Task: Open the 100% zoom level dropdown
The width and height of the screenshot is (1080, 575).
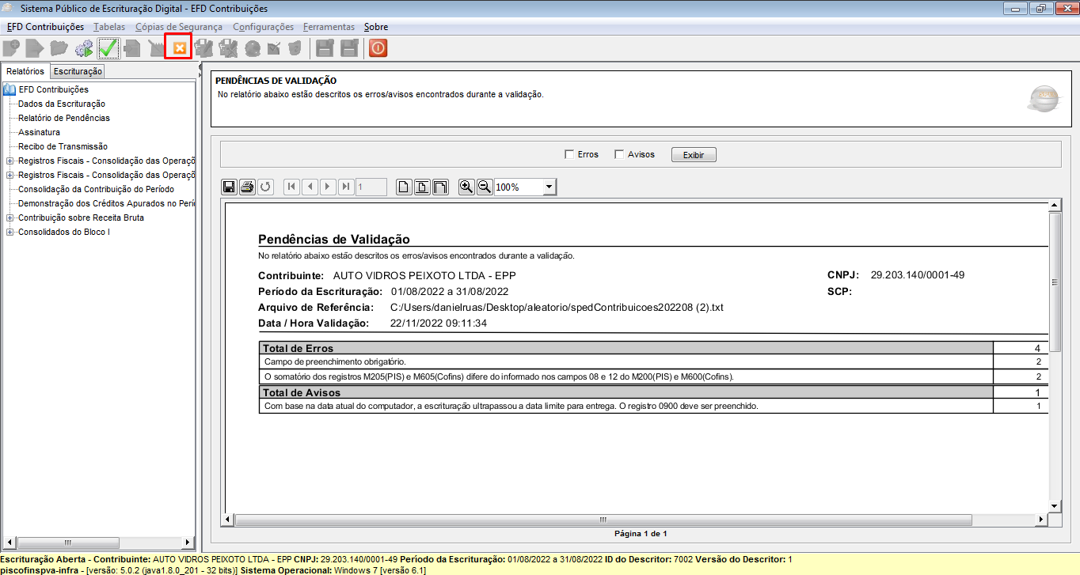Action: tap(549, 187)
